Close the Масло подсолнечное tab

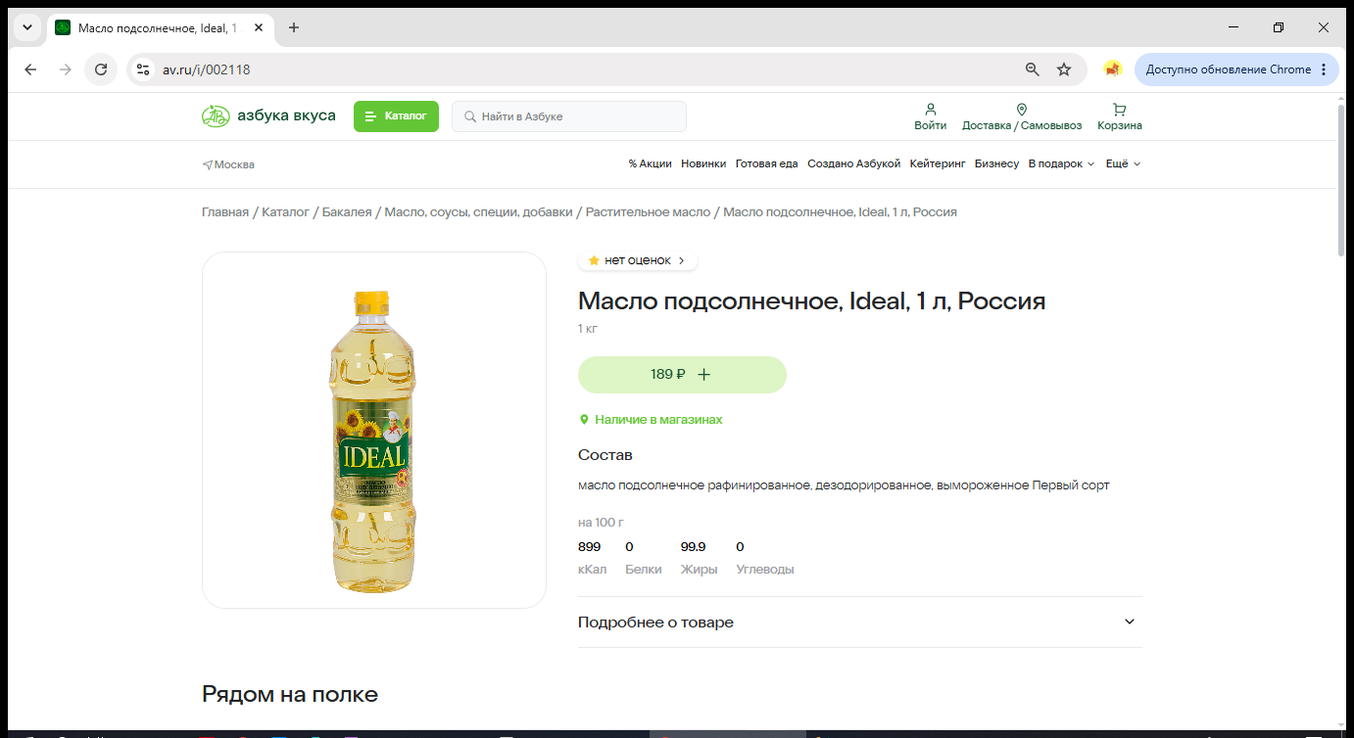coord(259,27)
